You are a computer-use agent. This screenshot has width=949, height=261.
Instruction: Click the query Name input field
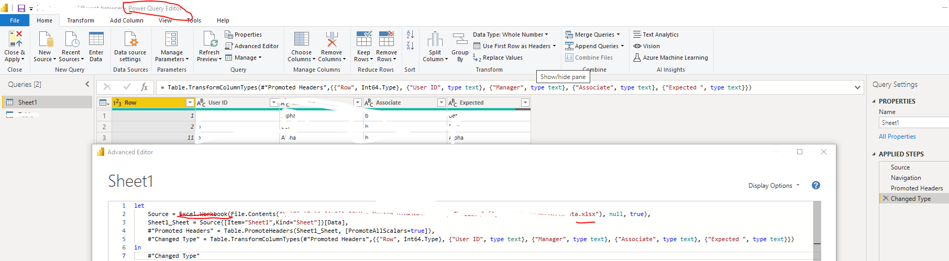tap(914, 122)
